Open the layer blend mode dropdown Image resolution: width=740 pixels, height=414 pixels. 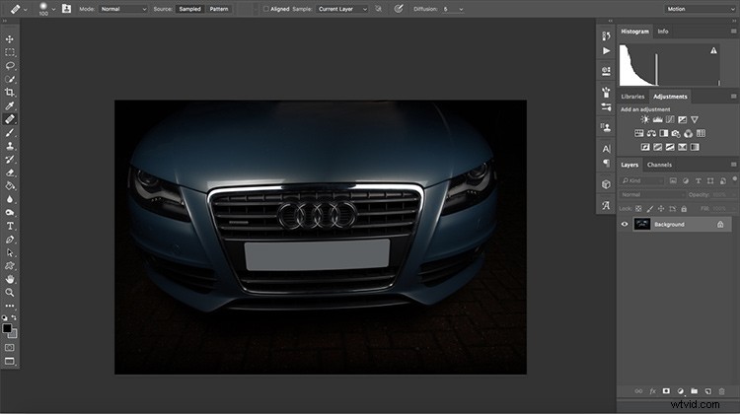[652, 195]
